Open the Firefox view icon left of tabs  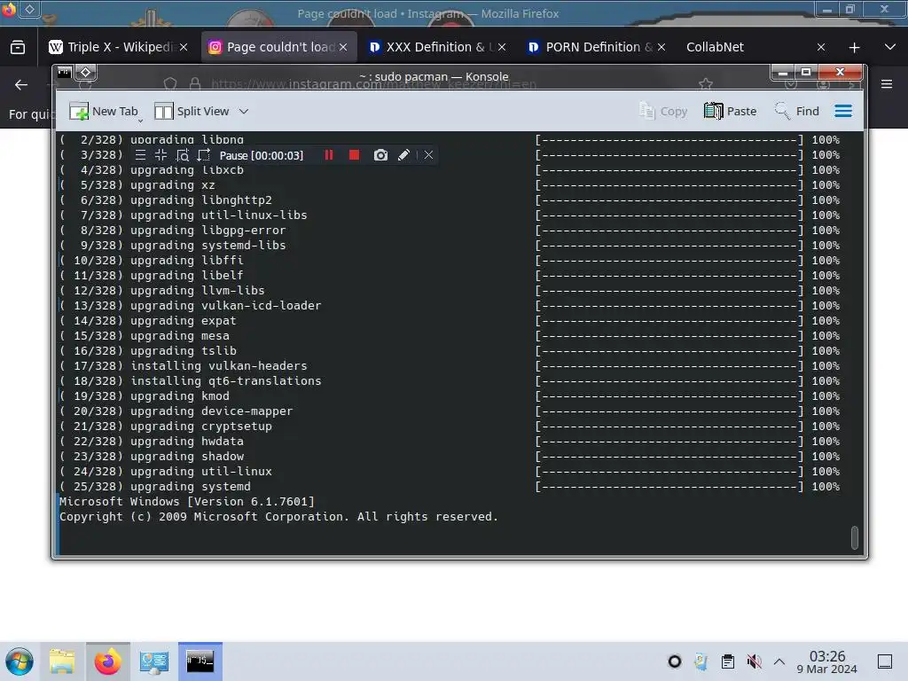pos(18,47)
